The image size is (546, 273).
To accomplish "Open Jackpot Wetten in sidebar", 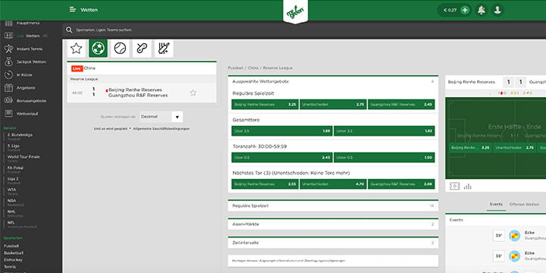I will pyautogui.click(x=31, y=61).
